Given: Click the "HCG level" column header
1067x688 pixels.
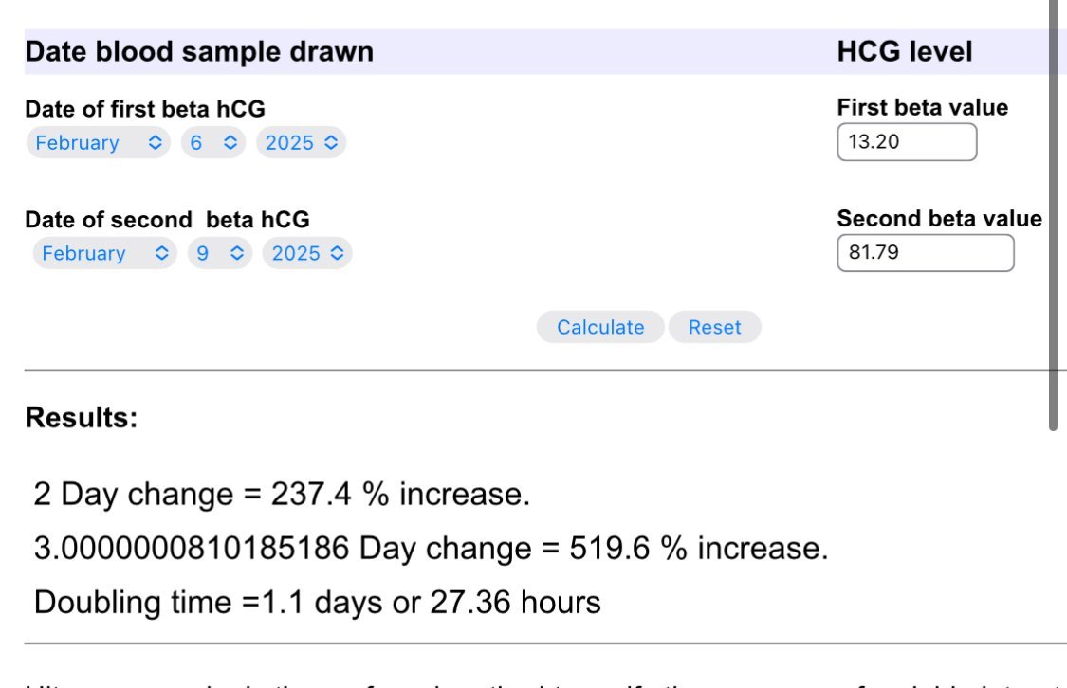Looking at the screenshot, I should click(904, 52).
